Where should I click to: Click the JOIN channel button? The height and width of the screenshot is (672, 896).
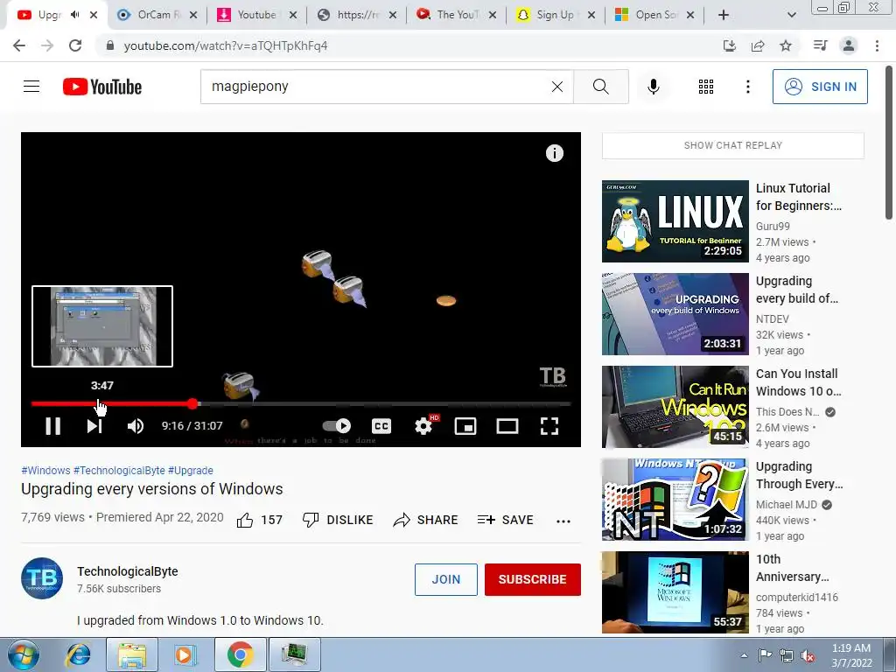tap(445, 579)
